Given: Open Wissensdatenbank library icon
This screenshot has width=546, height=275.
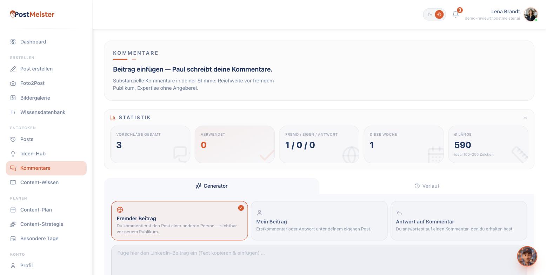Looking at the screenshot, I should [x=13, y=112].
